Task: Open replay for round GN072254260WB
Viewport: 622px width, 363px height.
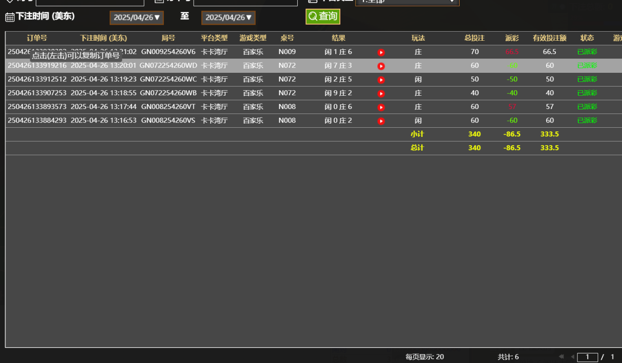Action: click(x=381, y=94)
